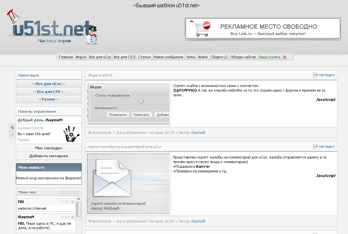Click the black handprint avatar image
Viewport: 348px width, 234px height.
pyautogui.click(x=72, y=134)
